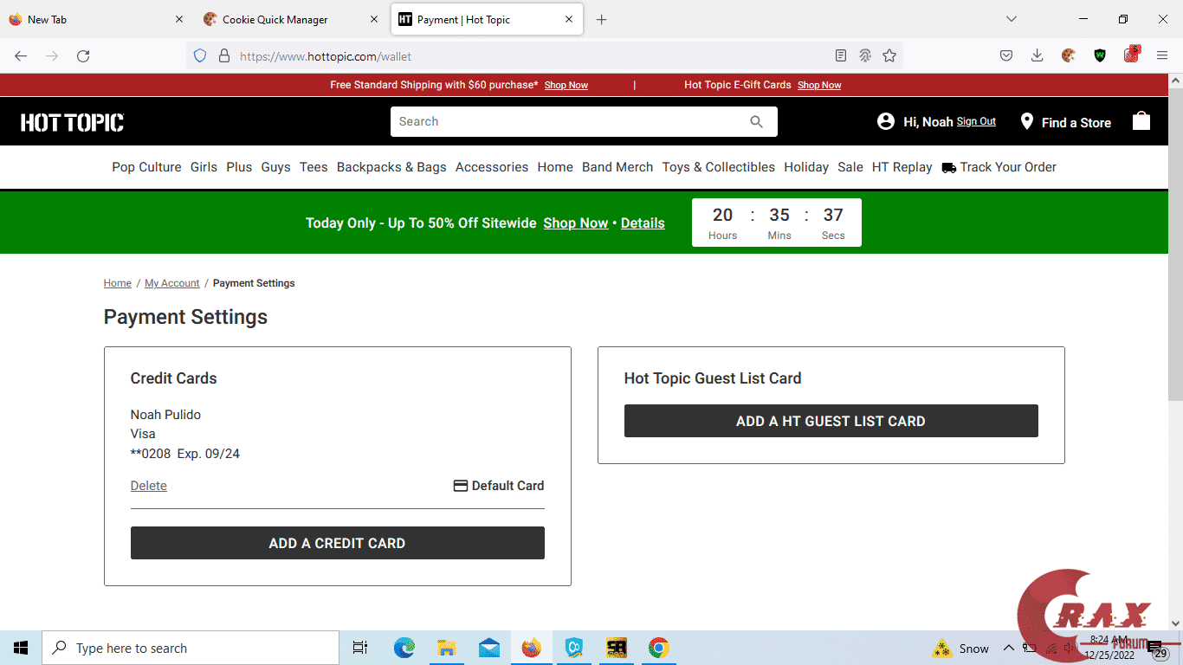1183x665 pixels.
Task: Close the Cookie Quick Manager tab
Action: [374, 19]
